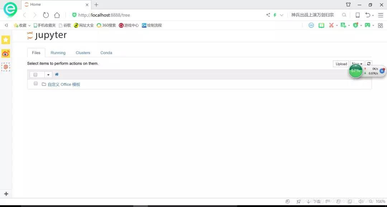Expand the 收藏 bookmarks dropdown
Screen dimensions: 387x207
click(x=29, y=25)
